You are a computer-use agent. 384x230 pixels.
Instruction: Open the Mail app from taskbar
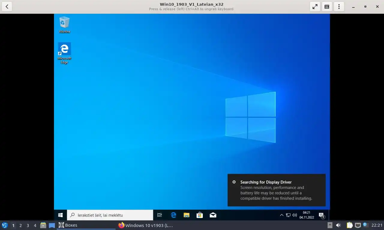tap(213, 215)
